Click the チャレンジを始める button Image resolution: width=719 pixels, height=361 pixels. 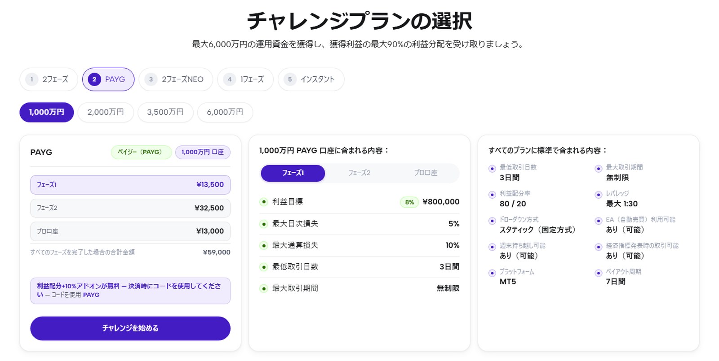tap(130, 328)
